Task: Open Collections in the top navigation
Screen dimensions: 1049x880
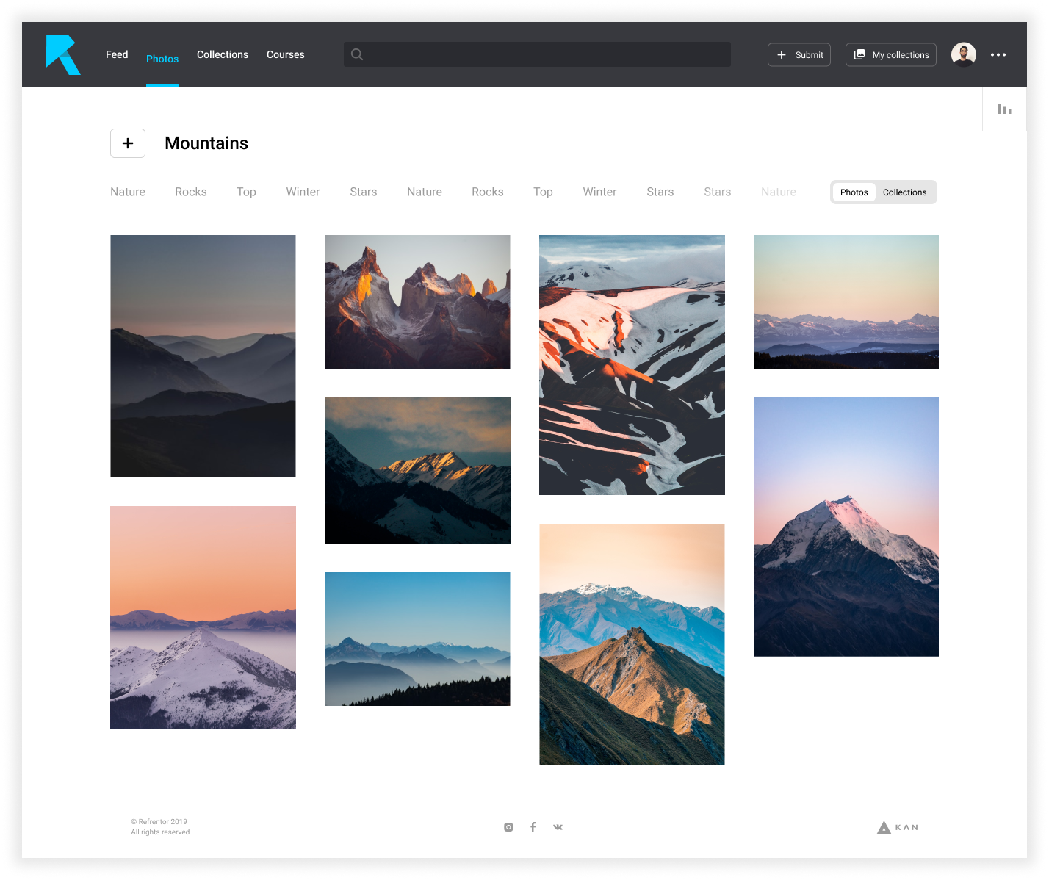Action: 223,54
